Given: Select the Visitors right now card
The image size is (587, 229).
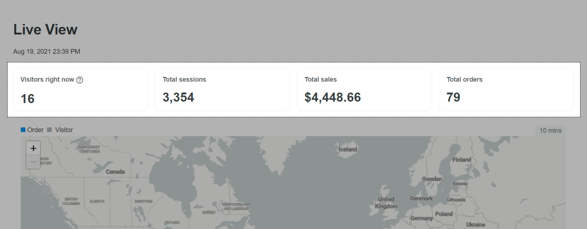Looking at the screenshot, I should pyautogui.click(x=80, y=89).
